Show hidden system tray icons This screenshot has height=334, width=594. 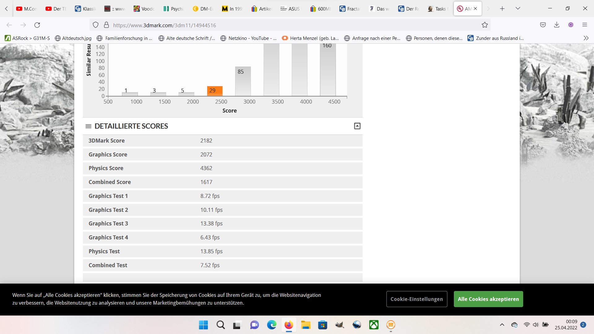point(502,325)
